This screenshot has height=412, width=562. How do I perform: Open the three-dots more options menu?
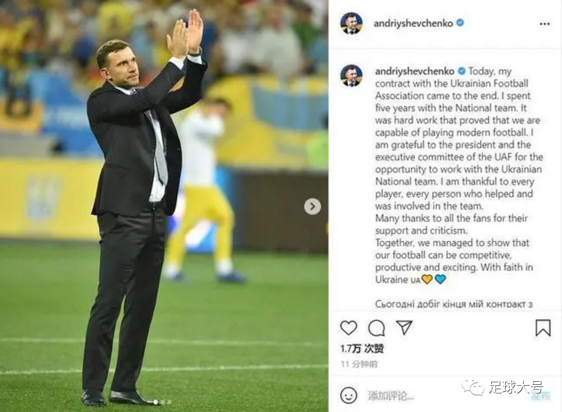(x=545, y=24)
